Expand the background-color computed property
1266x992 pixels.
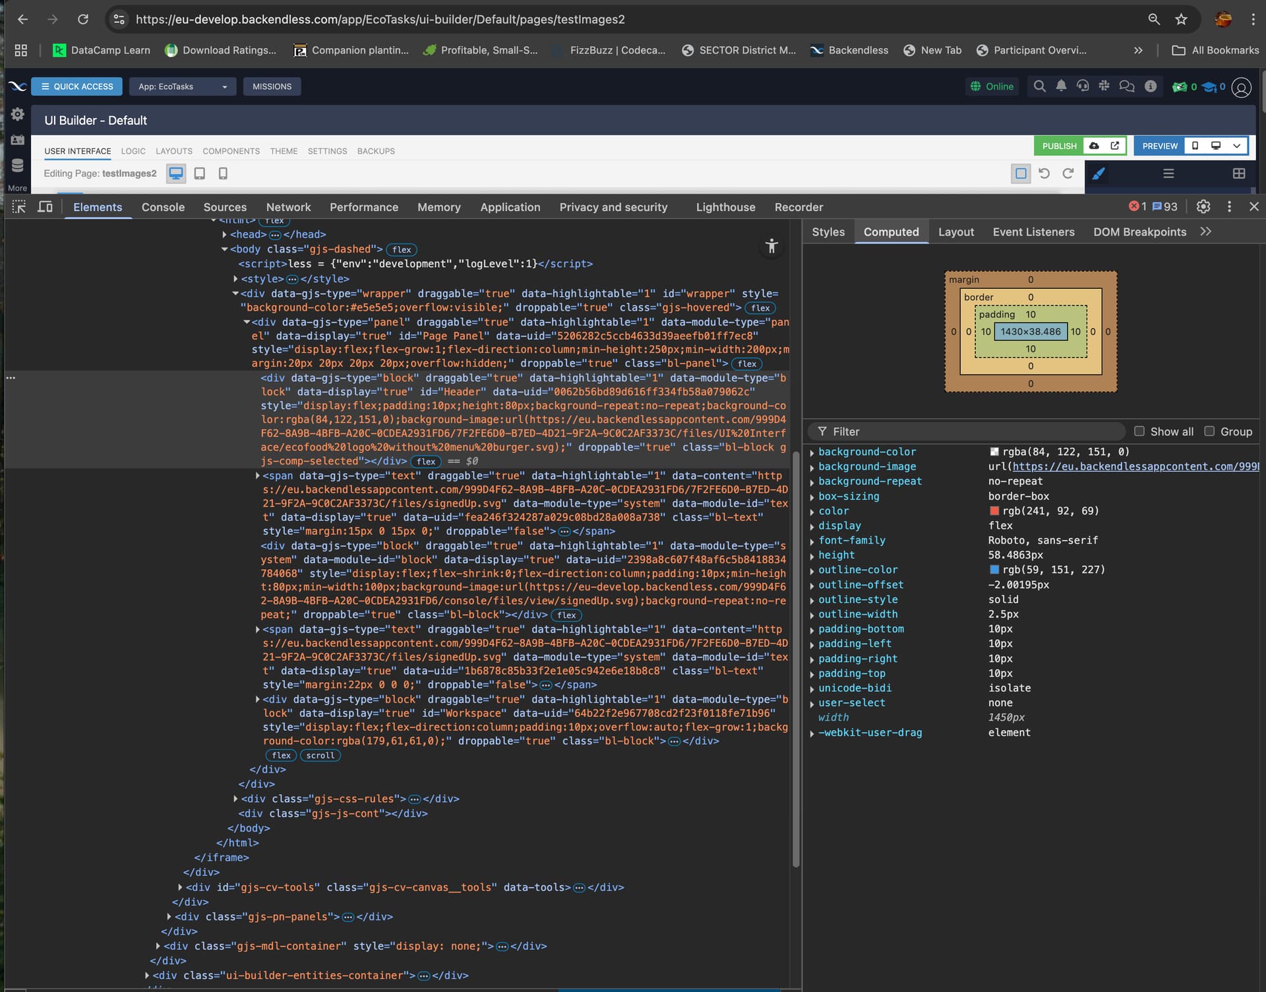click(x=812, y=452)
